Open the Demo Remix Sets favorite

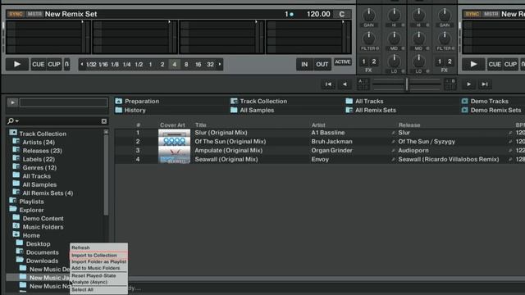(x=491, y=110)
